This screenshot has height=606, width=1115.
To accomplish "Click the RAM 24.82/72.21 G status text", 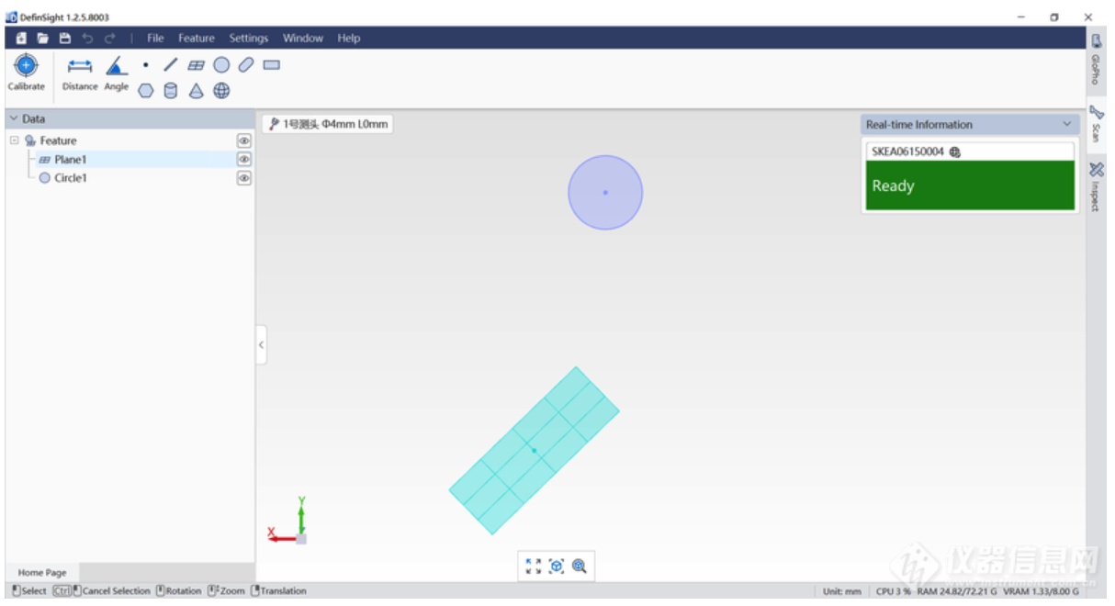I will pyautogui.click(x=956, y=591).
